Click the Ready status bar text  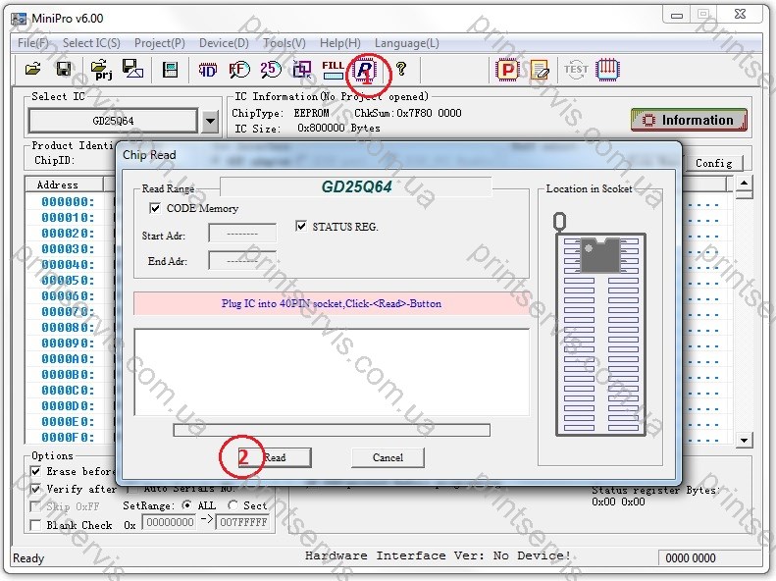click(28, 558)
